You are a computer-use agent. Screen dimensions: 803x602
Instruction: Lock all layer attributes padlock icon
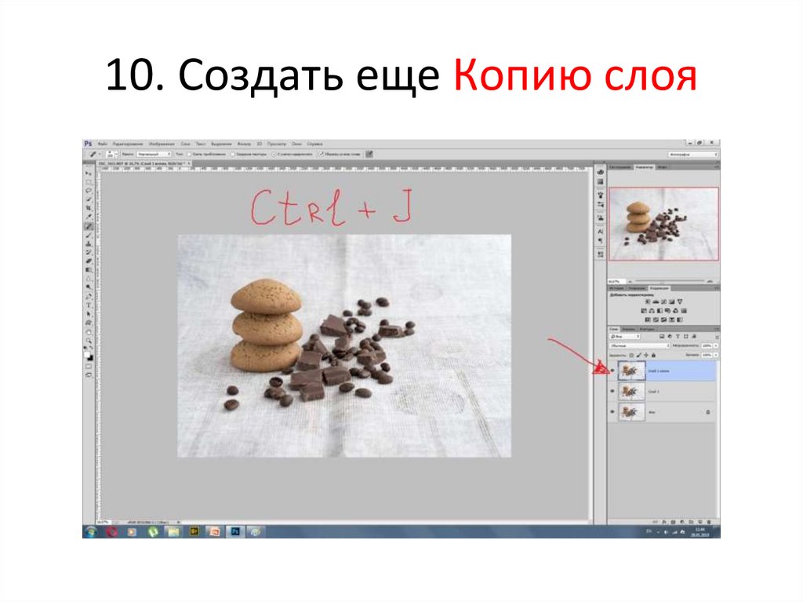click(x=653, y=356)
